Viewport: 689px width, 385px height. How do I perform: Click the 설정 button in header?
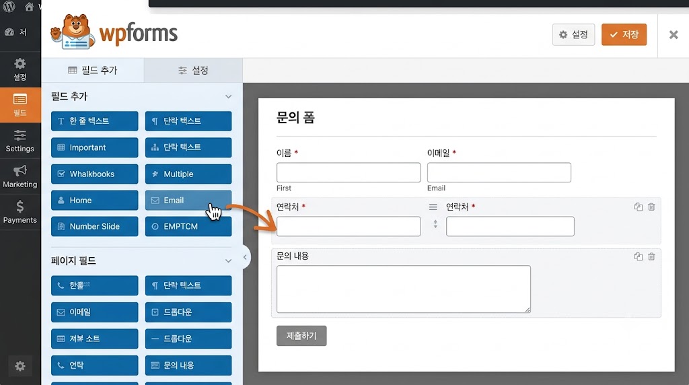click(x=573, y=35)
